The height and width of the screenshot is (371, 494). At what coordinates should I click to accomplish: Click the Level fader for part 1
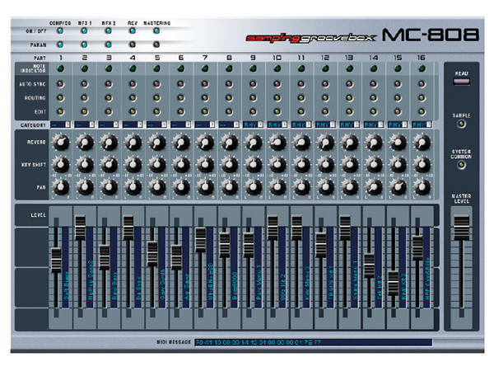(56, 260)
